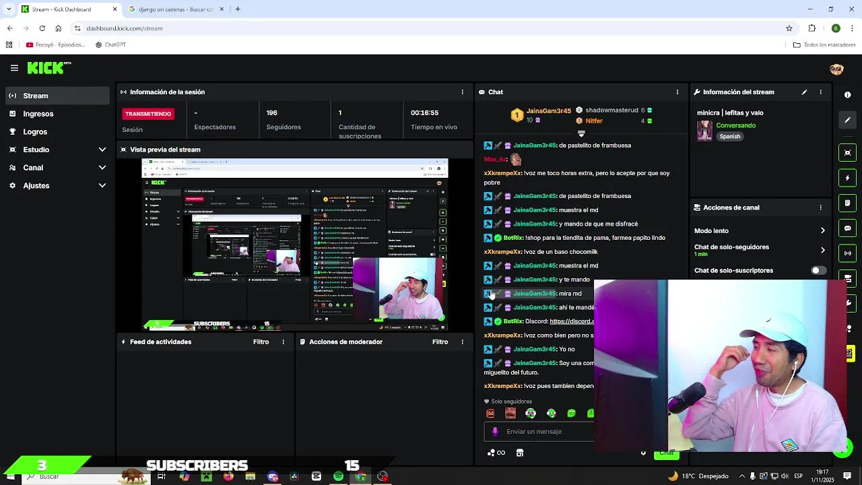
Task: Expand the Ajustes sidebar section
Action: pos(59,185)
